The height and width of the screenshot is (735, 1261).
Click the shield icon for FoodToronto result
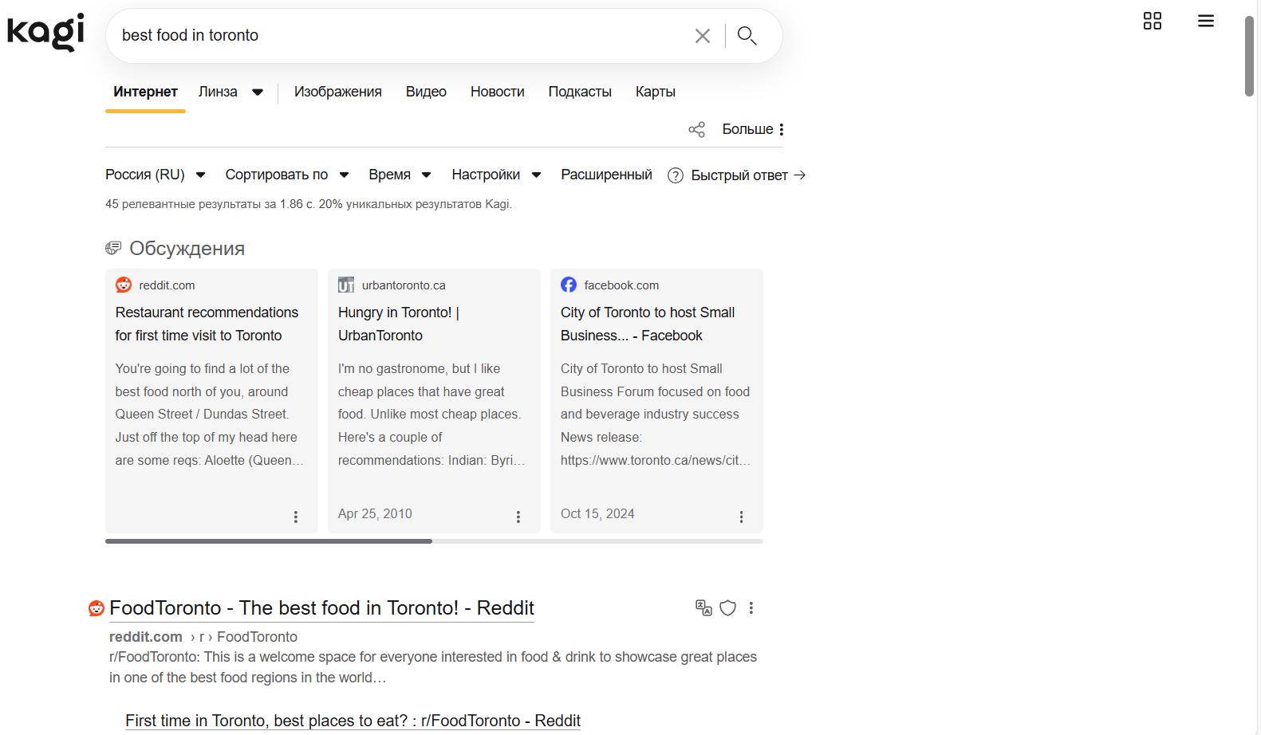click(728, 608)
